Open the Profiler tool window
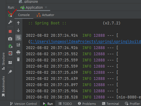 pyautogui.click(x=132, y=104)
